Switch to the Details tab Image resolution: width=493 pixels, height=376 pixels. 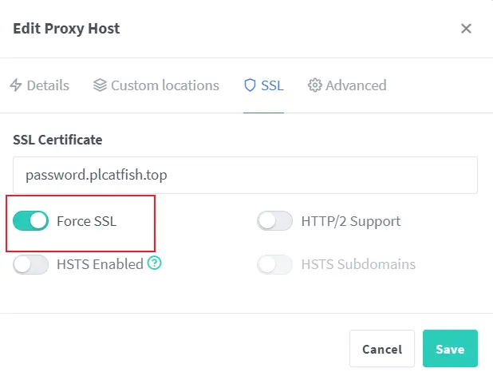pyautogui.click(x=39, y=85)
